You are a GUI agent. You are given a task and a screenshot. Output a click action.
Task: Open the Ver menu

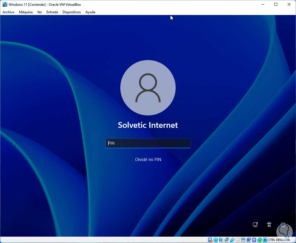pyautogui.click(x=40, y=12)
